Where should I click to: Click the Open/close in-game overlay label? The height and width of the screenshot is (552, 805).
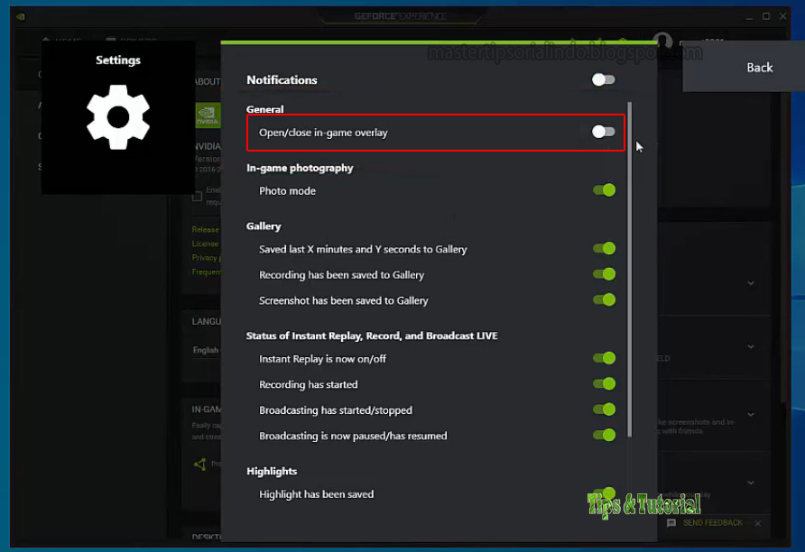[323, 133]
